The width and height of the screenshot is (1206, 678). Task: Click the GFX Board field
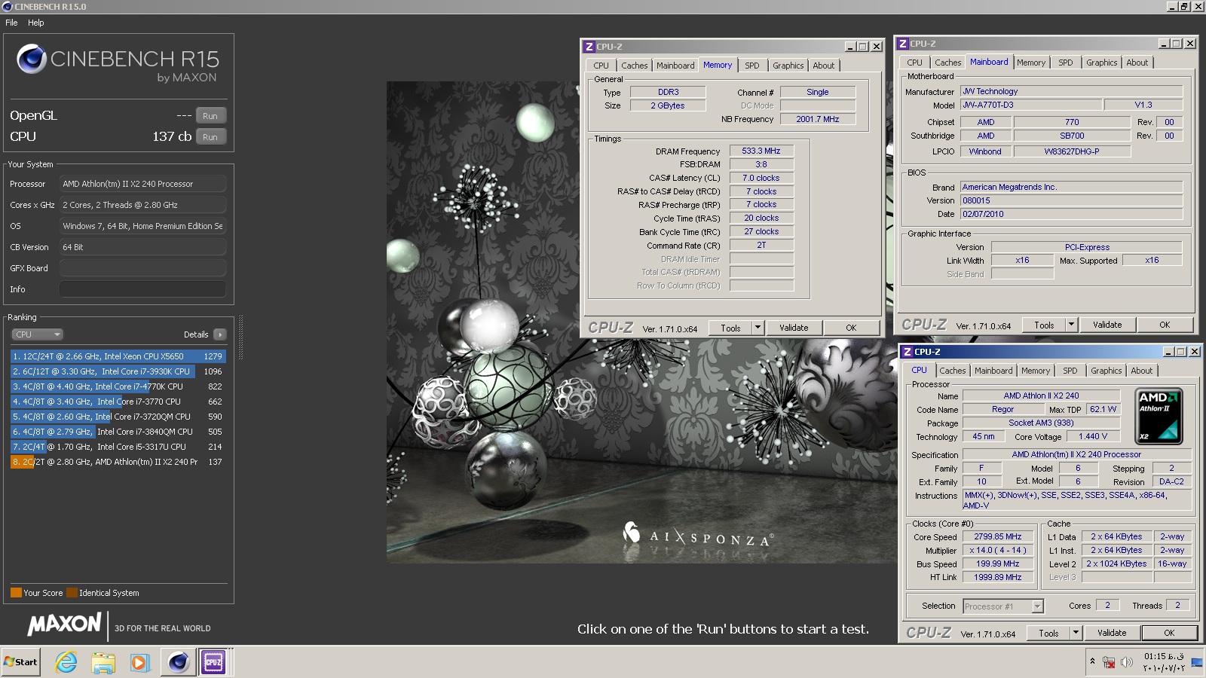[142, 268]
